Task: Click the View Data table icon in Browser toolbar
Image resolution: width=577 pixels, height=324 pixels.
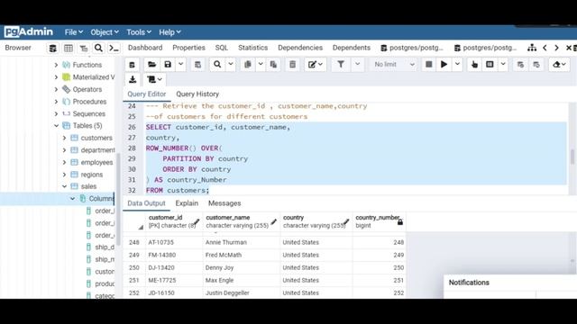Action: coord(69,48)
